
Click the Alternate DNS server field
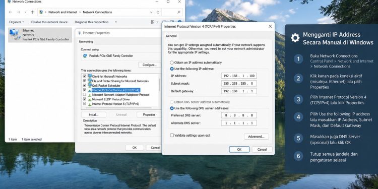pyautogui.click(x=239, y=123)
